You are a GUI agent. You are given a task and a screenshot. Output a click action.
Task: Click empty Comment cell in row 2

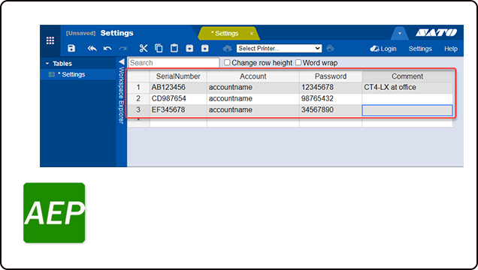(x=407, y=99)
